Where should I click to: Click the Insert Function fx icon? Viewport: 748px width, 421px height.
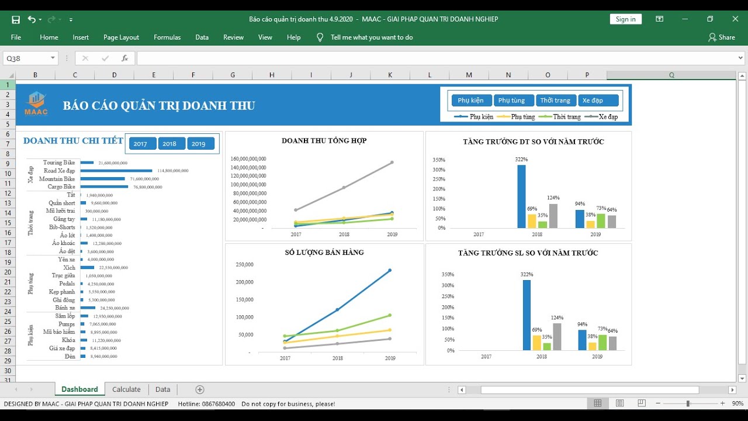(x=124, y=58)
